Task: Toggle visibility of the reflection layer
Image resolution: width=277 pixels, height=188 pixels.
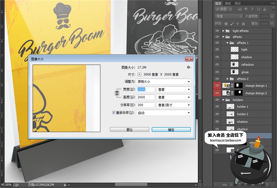Action: click(x=217, y=65)
